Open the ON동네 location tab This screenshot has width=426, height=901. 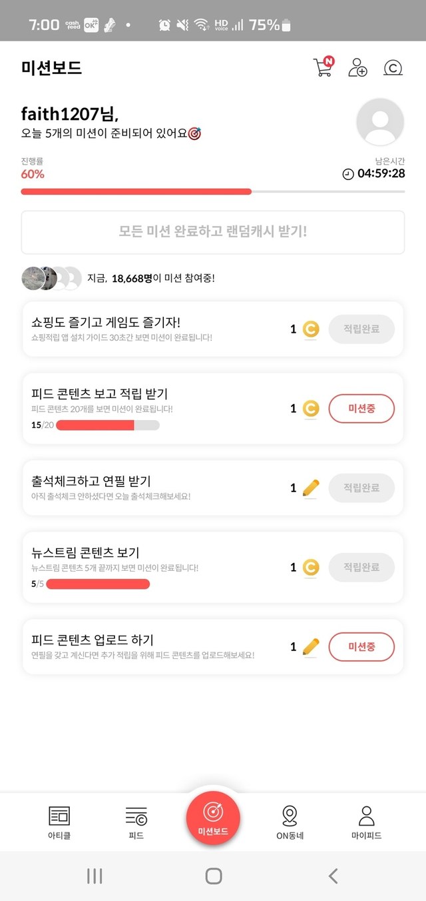click(290, 821)
